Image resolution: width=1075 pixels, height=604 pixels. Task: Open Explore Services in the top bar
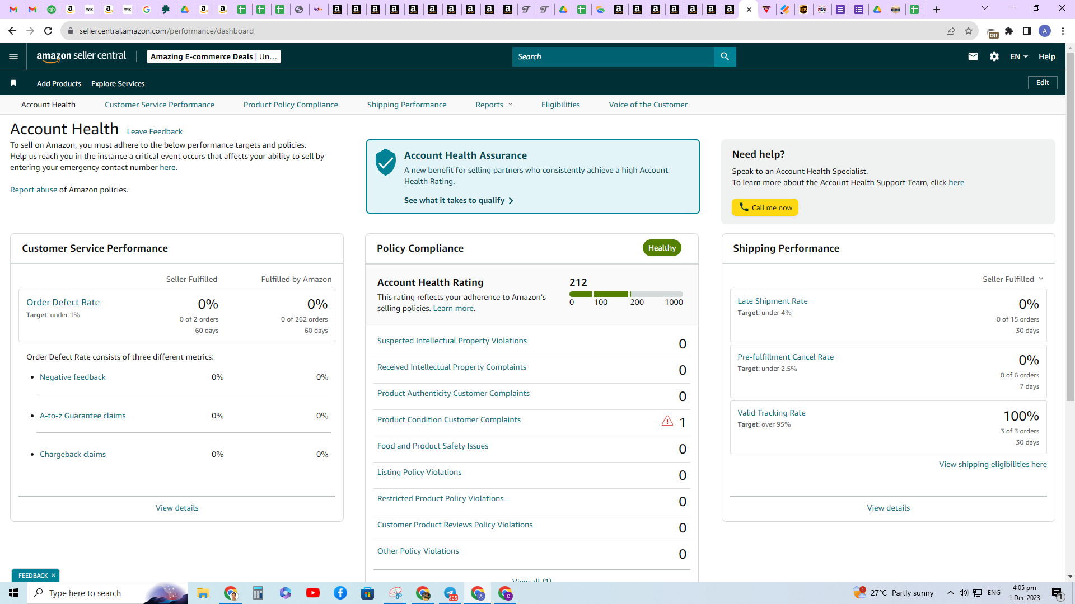point(118,83)
